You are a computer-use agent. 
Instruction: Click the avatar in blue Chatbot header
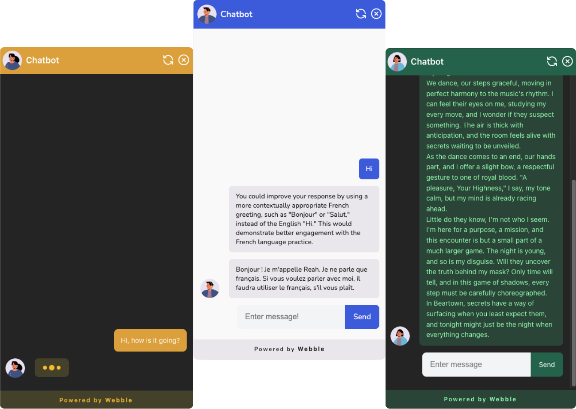207,14
